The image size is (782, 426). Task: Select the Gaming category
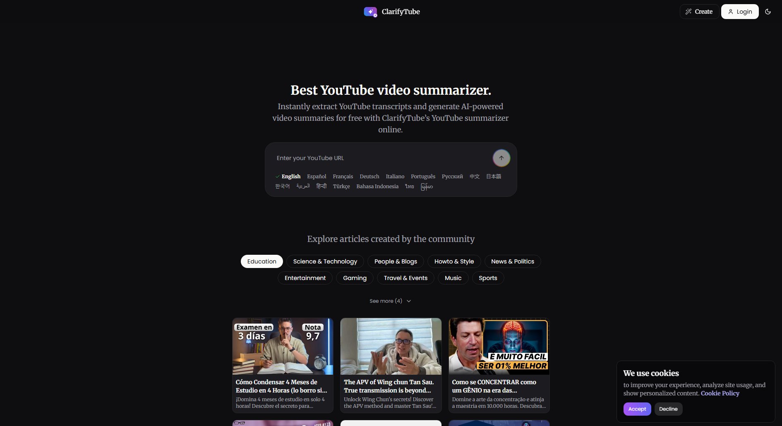354,278
